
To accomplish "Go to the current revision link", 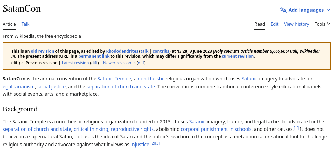I will [x=238, y=56].
